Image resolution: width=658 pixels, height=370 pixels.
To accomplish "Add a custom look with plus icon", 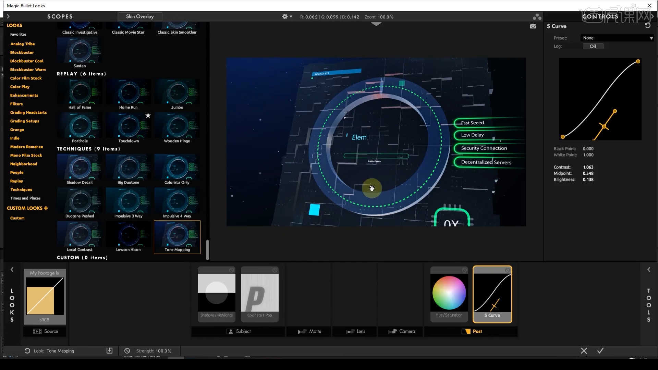I will 46,208.
